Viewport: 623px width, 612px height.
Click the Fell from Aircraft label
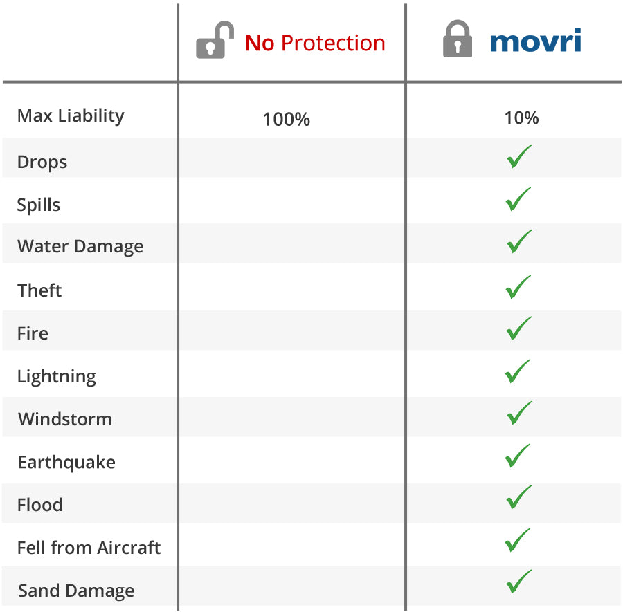pyautogui.click(x=89, y=548)
